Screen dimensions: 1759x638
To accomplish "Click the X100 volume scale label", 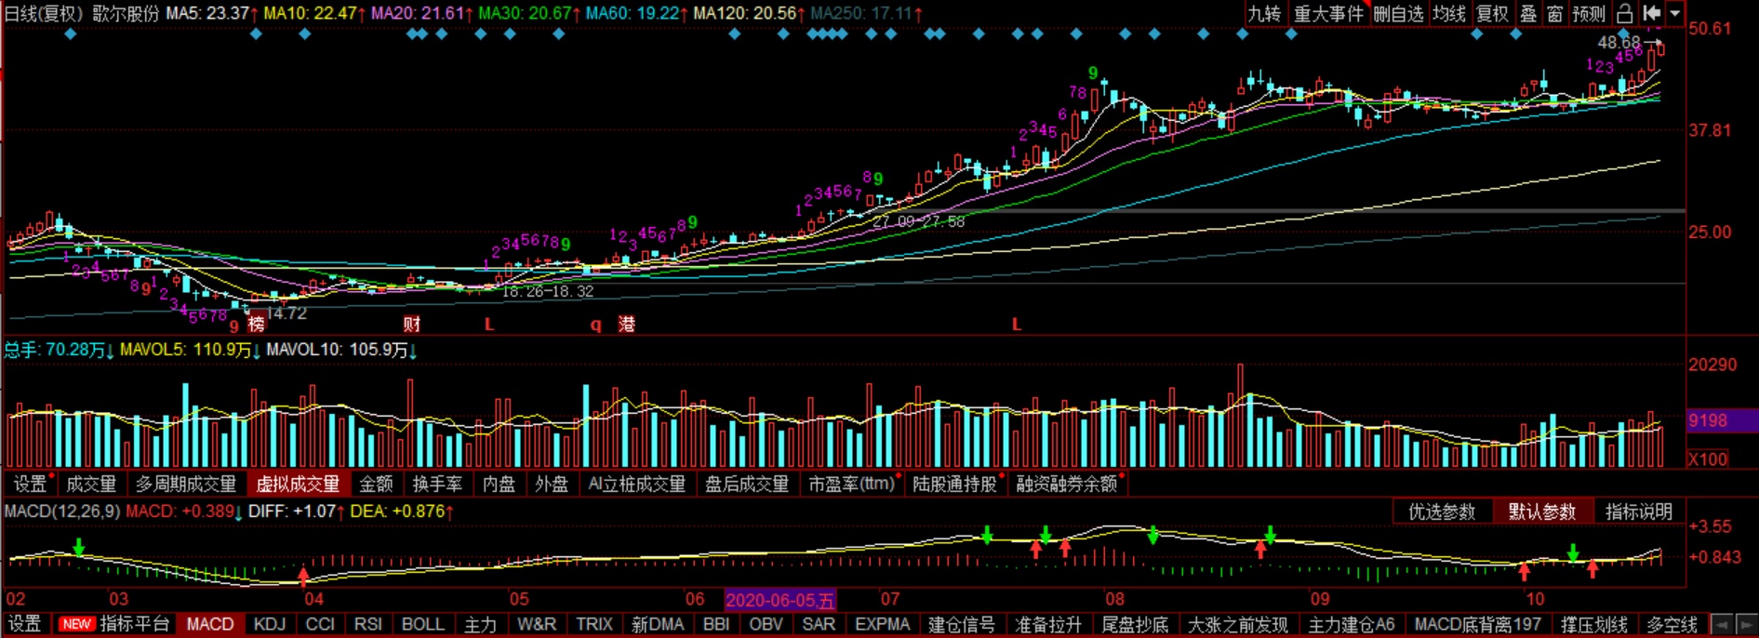I will [x=1708, y=459].
